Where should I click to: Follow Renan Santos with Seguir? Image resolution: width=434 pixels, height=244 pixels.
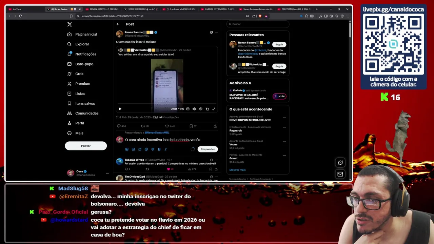click(x=279, y=44)
